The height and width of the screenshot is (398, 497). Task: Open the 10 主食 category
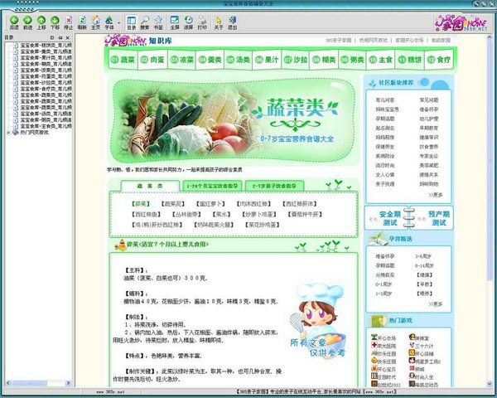point(381,60)
